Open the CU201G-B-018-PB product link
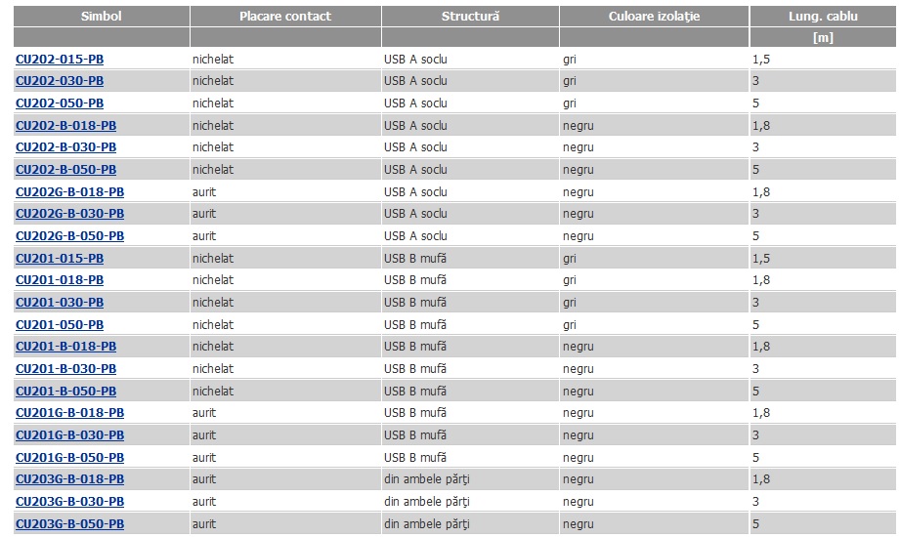 (70, 413)
